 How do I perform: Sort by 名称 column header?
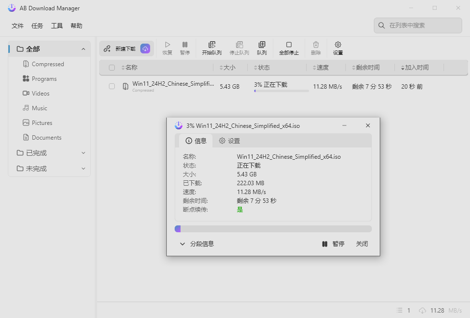coord(129,68)
